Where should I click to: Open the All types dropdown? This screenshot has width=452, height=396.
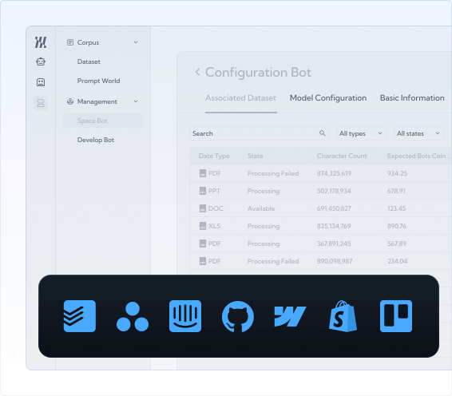(x=362, y=133)
